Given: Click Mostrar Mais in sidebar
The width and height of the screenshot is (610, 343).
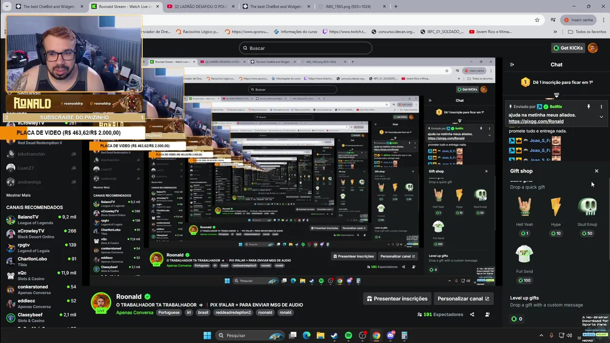Looking at the screenshot, I should point(18,195).
